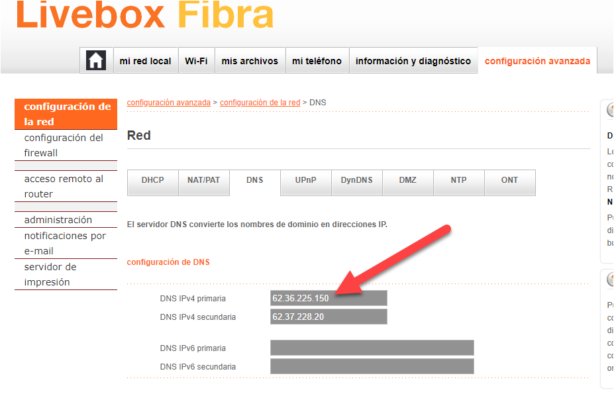614x404 pixels.
Task: Click the DNS IPv4 secundaria field
Action: click(x=329, y=317)
